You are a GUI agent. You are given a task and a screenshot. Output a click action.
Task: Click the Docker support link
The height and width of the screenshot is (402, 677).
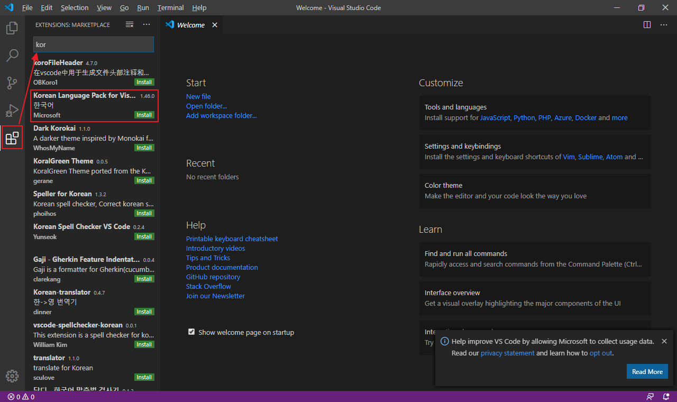coord(585,117)
